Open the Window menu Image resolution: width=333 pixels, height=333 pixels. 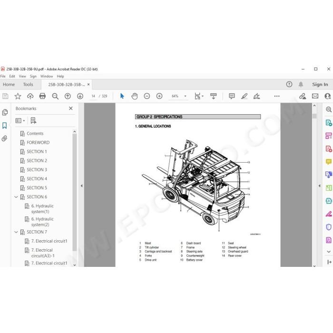point(47,76)
